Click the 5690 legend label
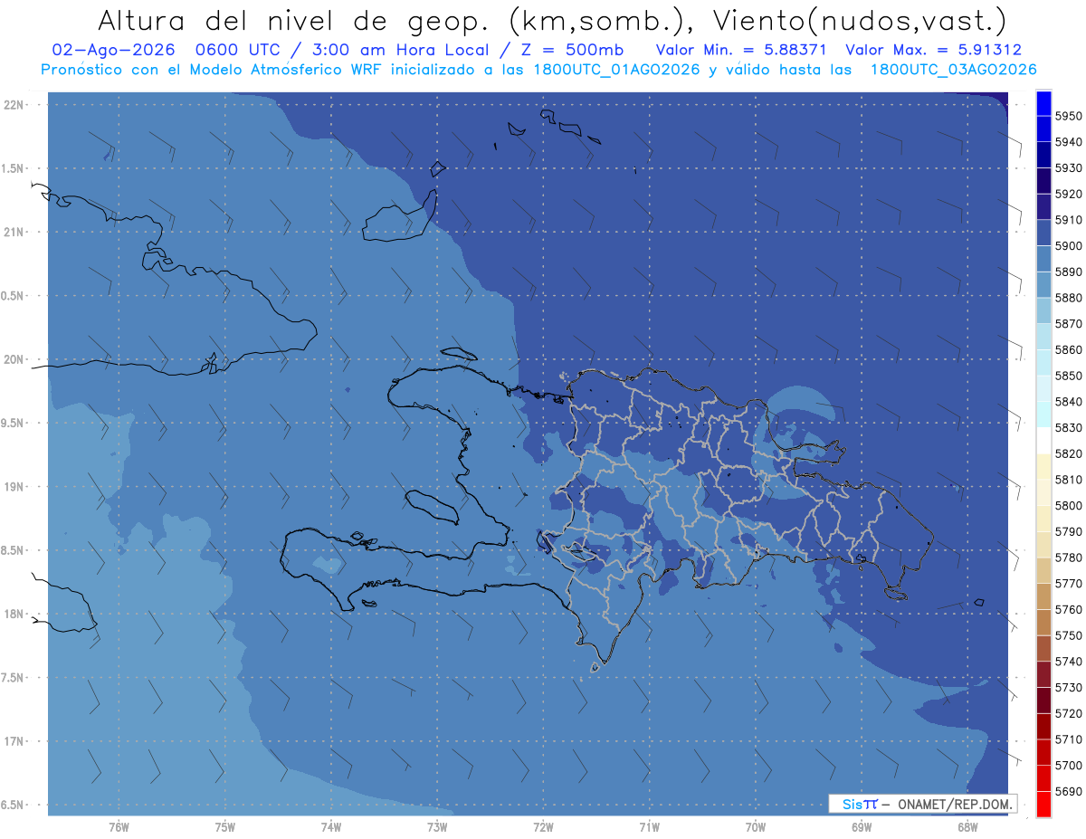Image resolution: width=1086 pixels, height=839 pixels. [1069, 791]
